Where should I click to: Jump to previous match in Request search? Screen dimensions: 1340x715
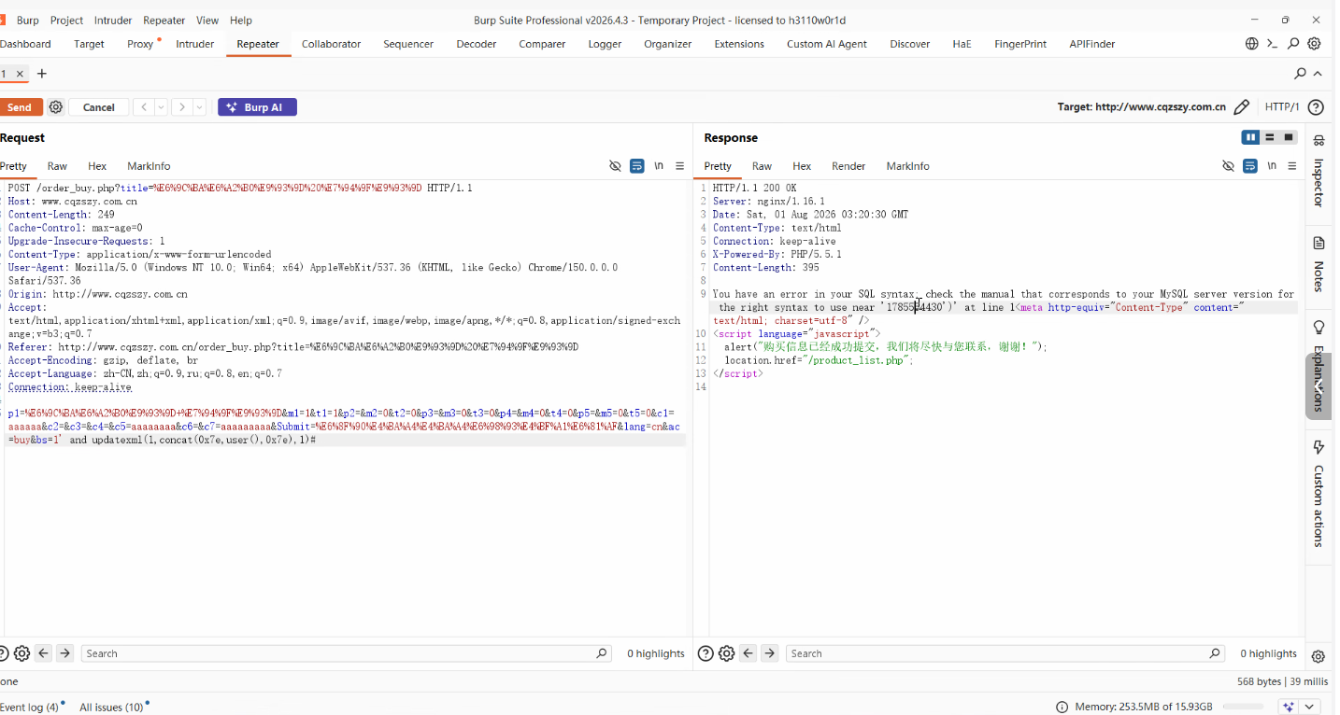pos(43,653)
